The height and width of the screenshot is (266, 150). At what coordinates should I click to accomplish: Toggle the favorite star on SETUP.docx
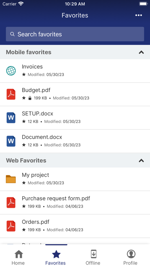[x=24, y=122]
